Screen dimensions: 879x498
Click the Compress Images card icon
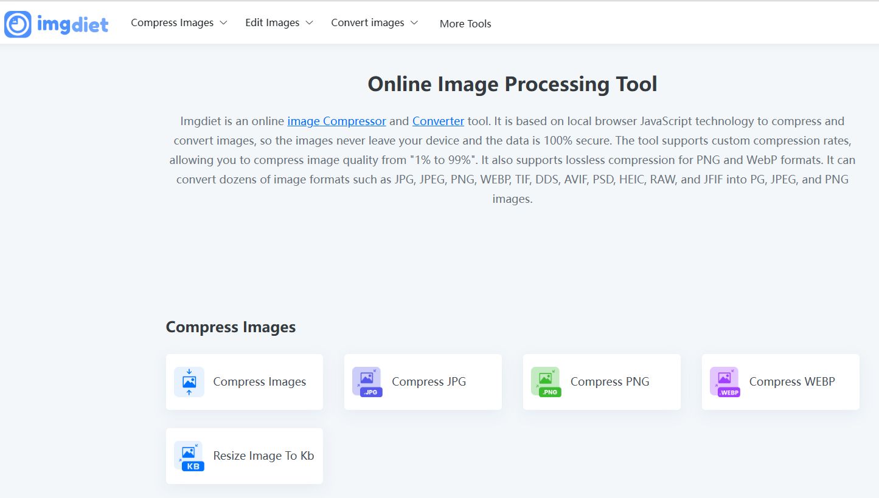coord(189,382)
